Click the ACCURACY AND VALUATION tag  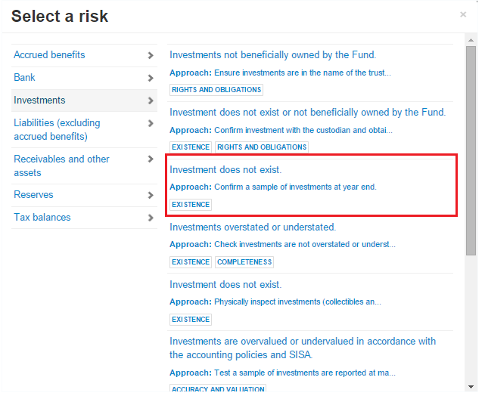tap(218, 389)
